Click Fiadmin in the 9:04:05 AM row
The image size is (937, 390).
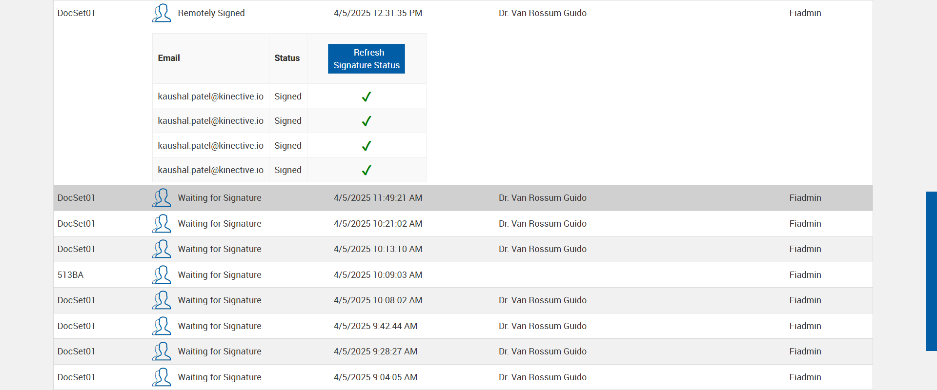(x=805, y=377)
